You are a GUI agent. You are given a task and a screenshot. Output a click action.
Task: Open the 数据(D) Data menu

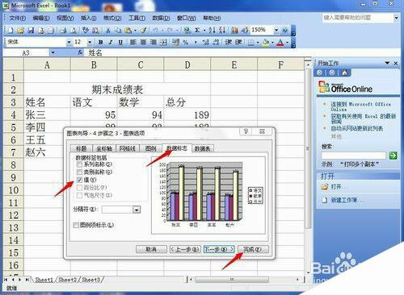tap(161, 18)
